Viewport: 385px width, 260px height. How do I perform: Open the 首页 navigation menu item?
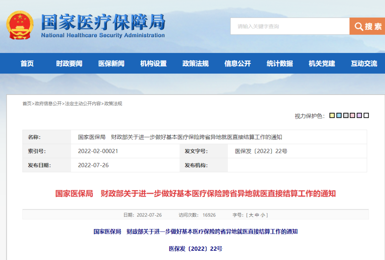tap(27, 63)
